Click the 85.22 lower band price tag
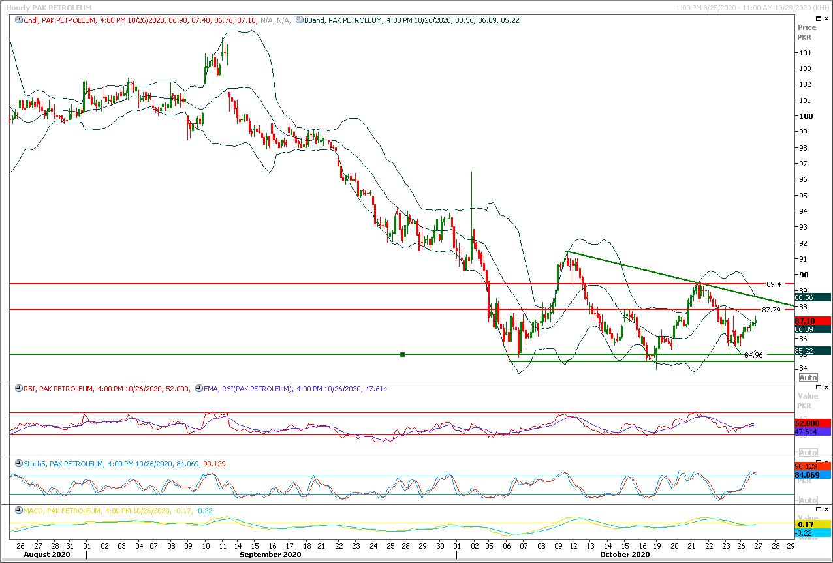Image resolution: width=833 pixels, height=563 pixels. pyautogui.click(x=813, y=351)
